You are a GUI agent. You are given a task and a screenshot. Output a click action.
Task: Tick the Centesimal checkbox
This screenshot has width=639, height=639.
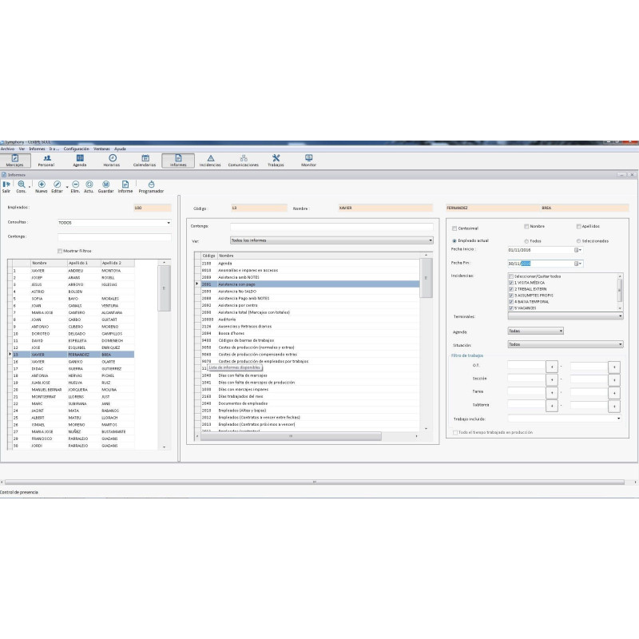pos(454,228)
